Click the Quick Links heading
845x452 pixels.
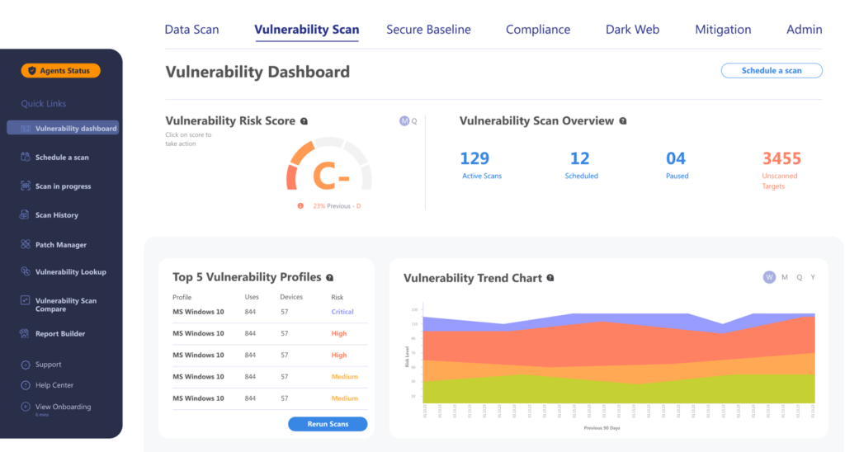pos(44,103)
